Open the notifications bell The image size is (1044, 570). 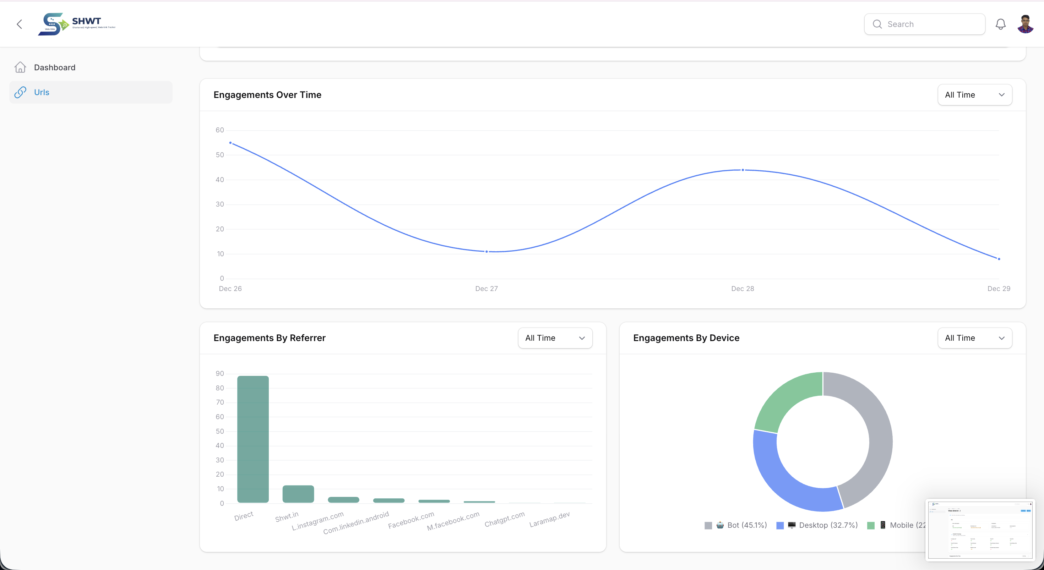[x=1000, y=24]
